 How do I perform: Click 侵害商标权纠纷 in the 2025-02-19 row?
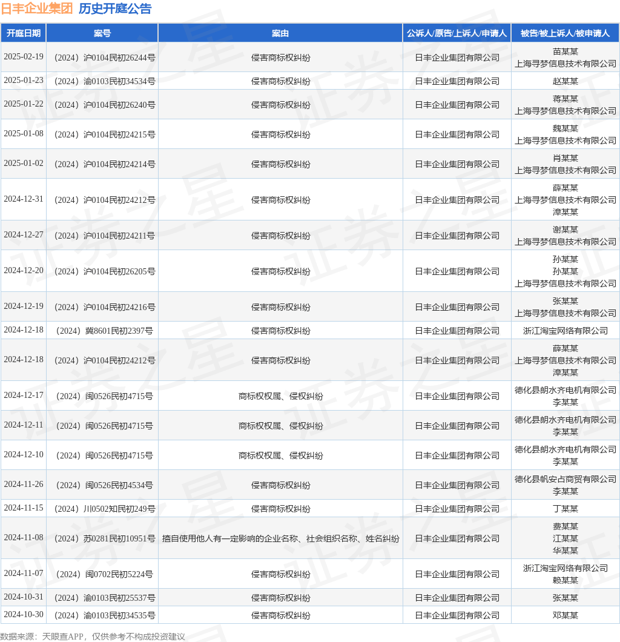(281, 58)
